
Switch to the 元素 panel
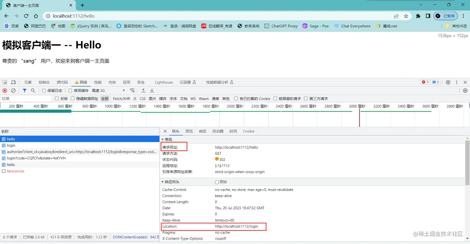click(28, 82)
